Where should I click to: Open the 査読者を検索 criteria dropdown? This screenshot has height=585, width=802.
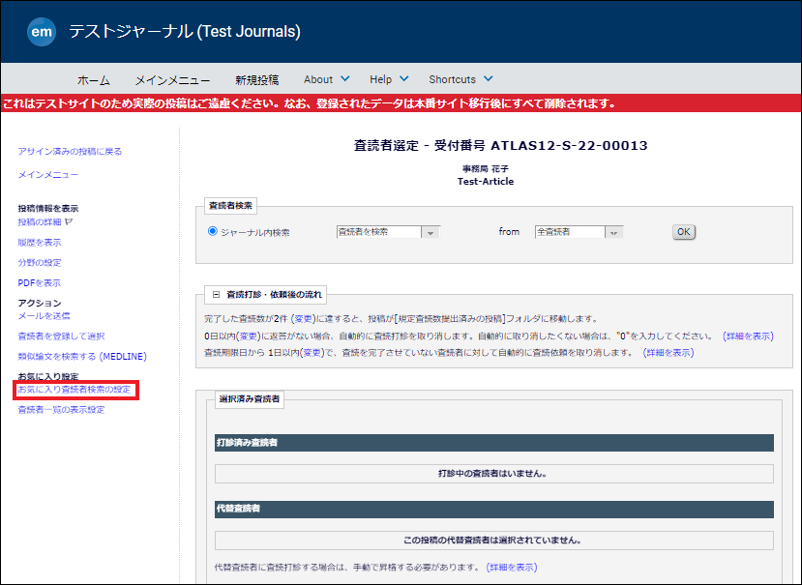430,231
